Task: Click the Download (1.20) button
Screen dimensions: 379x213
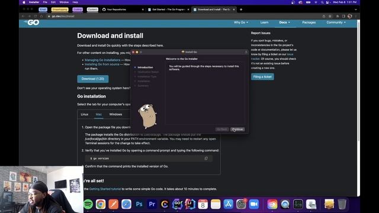Action: tap(93, 79)
